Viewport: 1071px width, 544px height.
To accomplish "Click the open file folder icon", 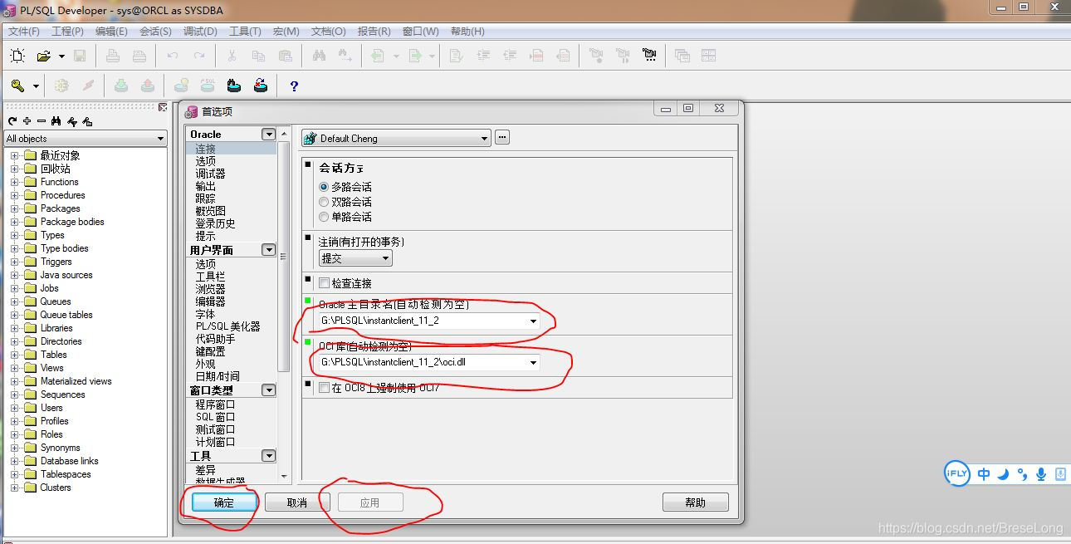I will click(x=43, y=55).
